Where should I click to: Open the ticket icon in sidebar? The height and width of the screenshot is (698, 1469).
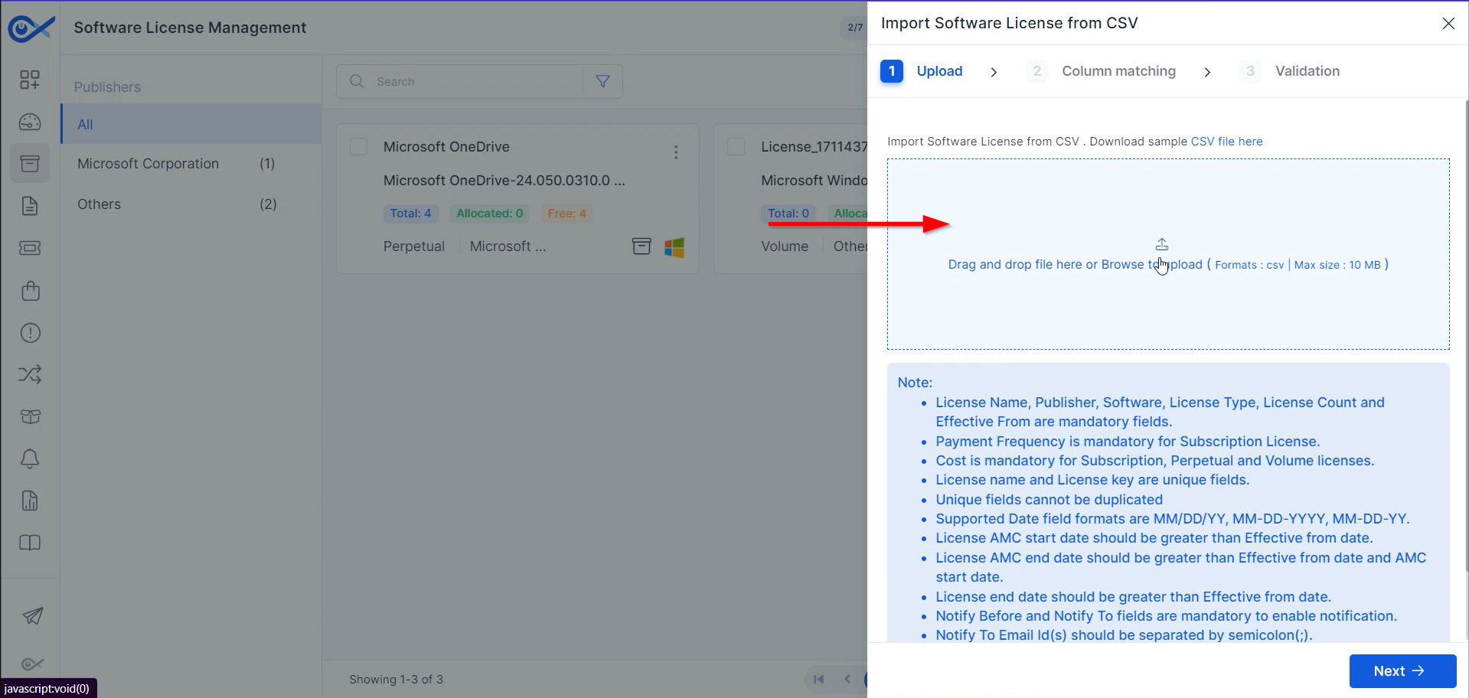(30, 248)
